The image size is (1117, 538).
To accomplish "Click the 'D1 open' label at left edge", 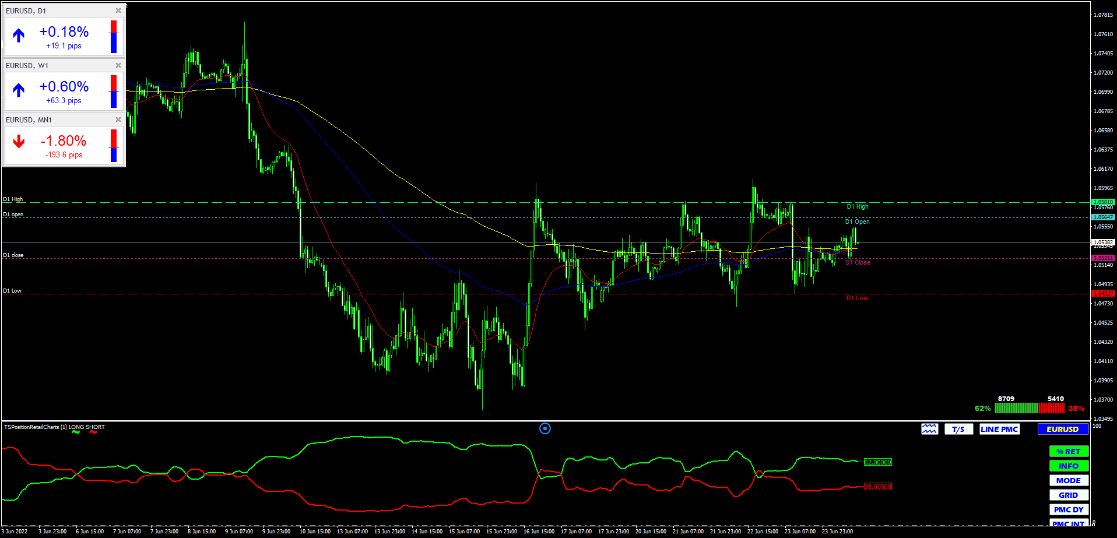I will click(x=13, y=215).
